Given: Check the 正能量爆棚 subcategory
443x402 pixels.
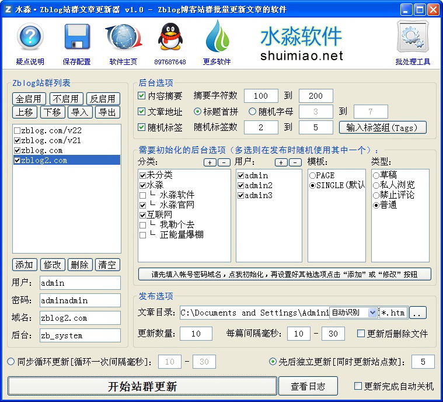Looking at the screenshot, I should 142,235.
